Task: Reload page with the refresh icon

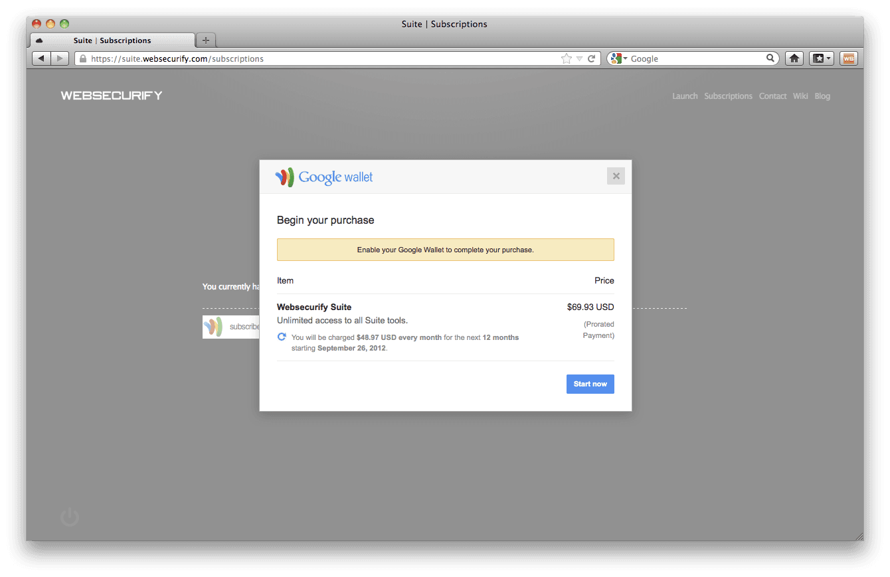Action: click(591, 58)
